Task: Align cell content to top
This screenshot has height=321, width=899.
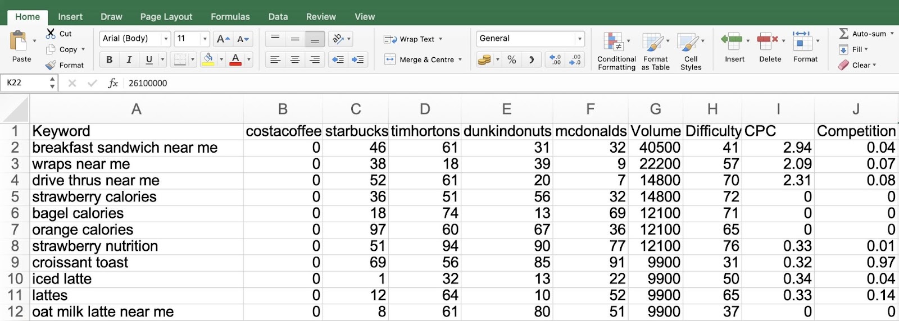Action: [275, 39]
